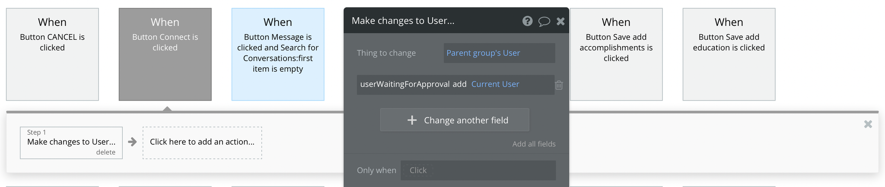Click the Only when condition field

(x=478, y=170)
